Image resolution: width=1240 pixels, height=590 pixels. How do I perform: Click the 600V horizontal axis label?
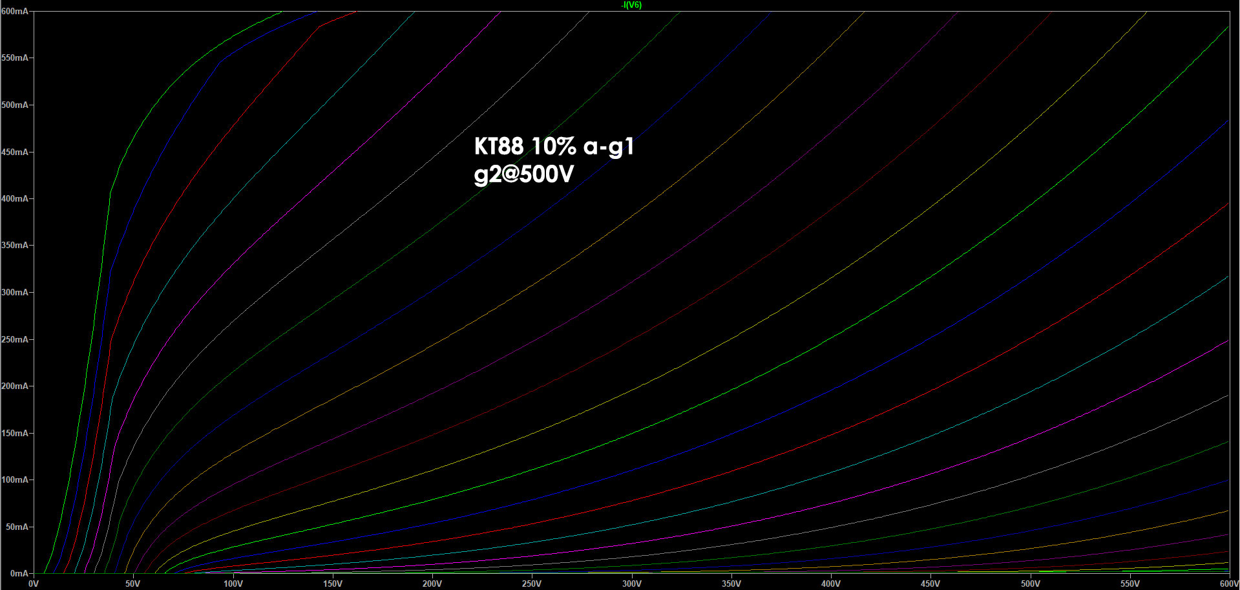point(1228,584)
